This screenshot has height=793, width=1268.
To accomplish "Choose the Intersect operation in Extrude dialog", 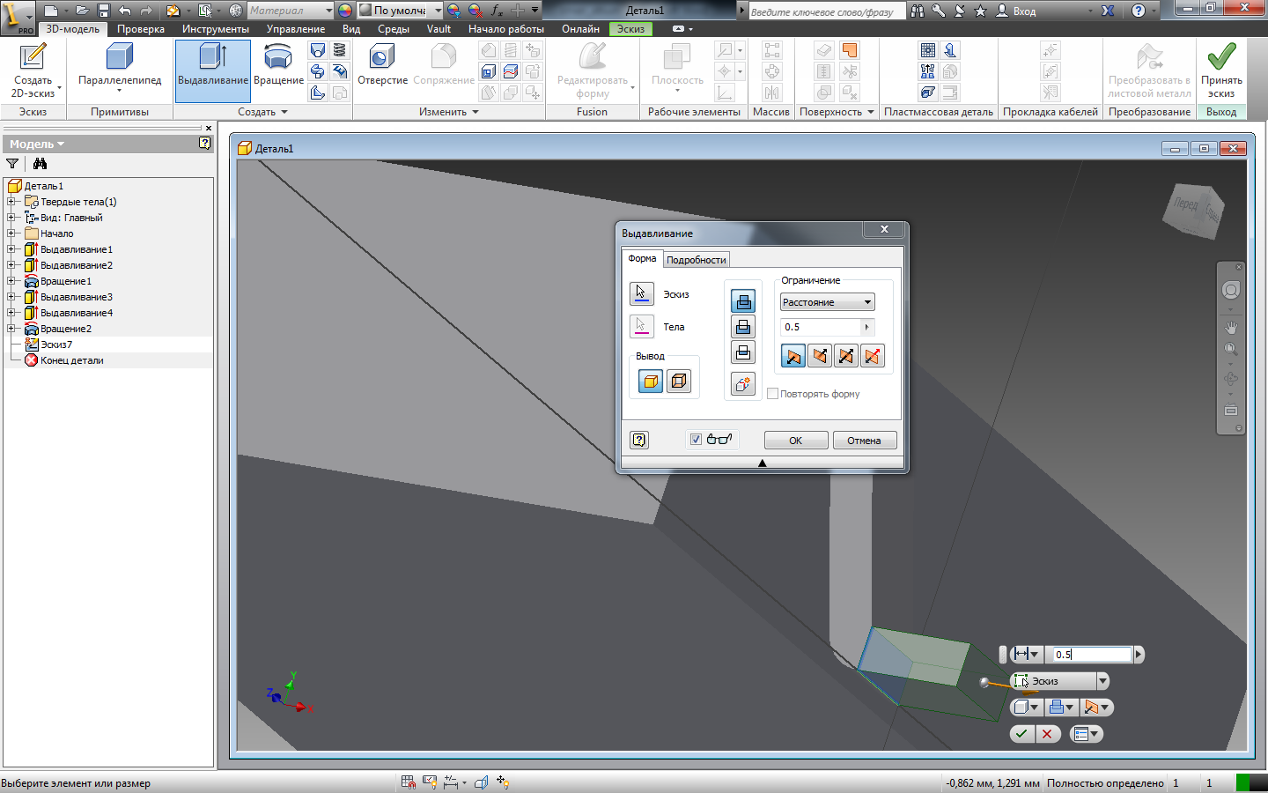I will (x=743, y=352).
